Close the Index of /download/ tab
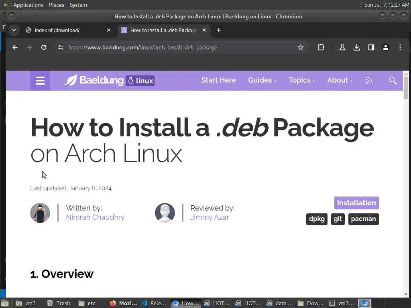 pos(109,30)
